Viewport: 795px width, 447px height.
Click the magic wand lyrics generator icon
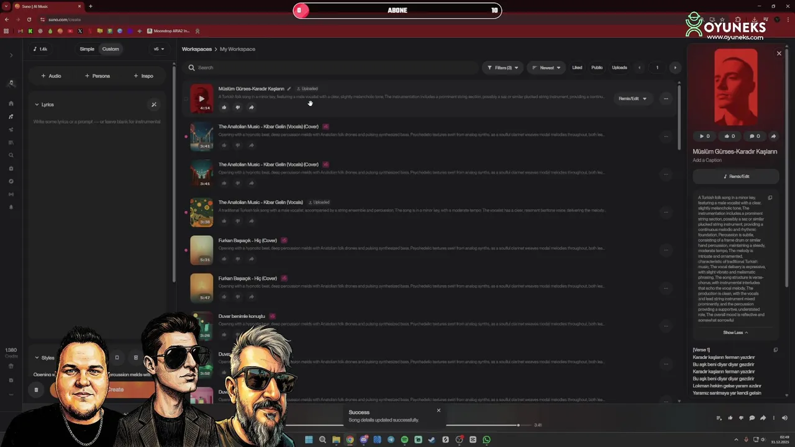coord(154,104)
